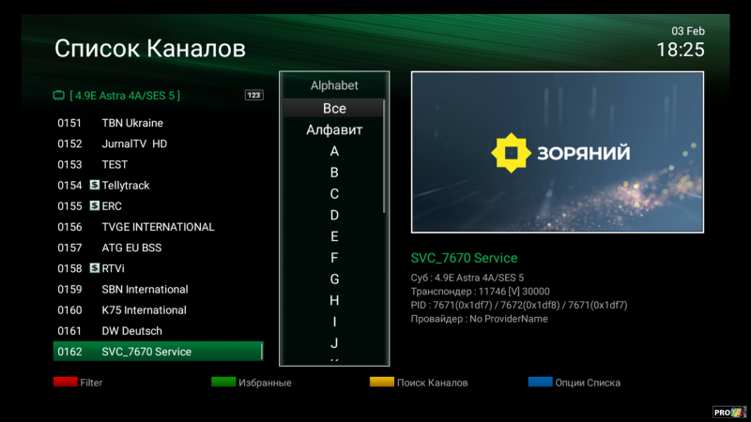This screenshot has width=751, height=422.
Task: Click the scrambled icon beside ERC
Action: pyautogui.click(x=95, y=206)
